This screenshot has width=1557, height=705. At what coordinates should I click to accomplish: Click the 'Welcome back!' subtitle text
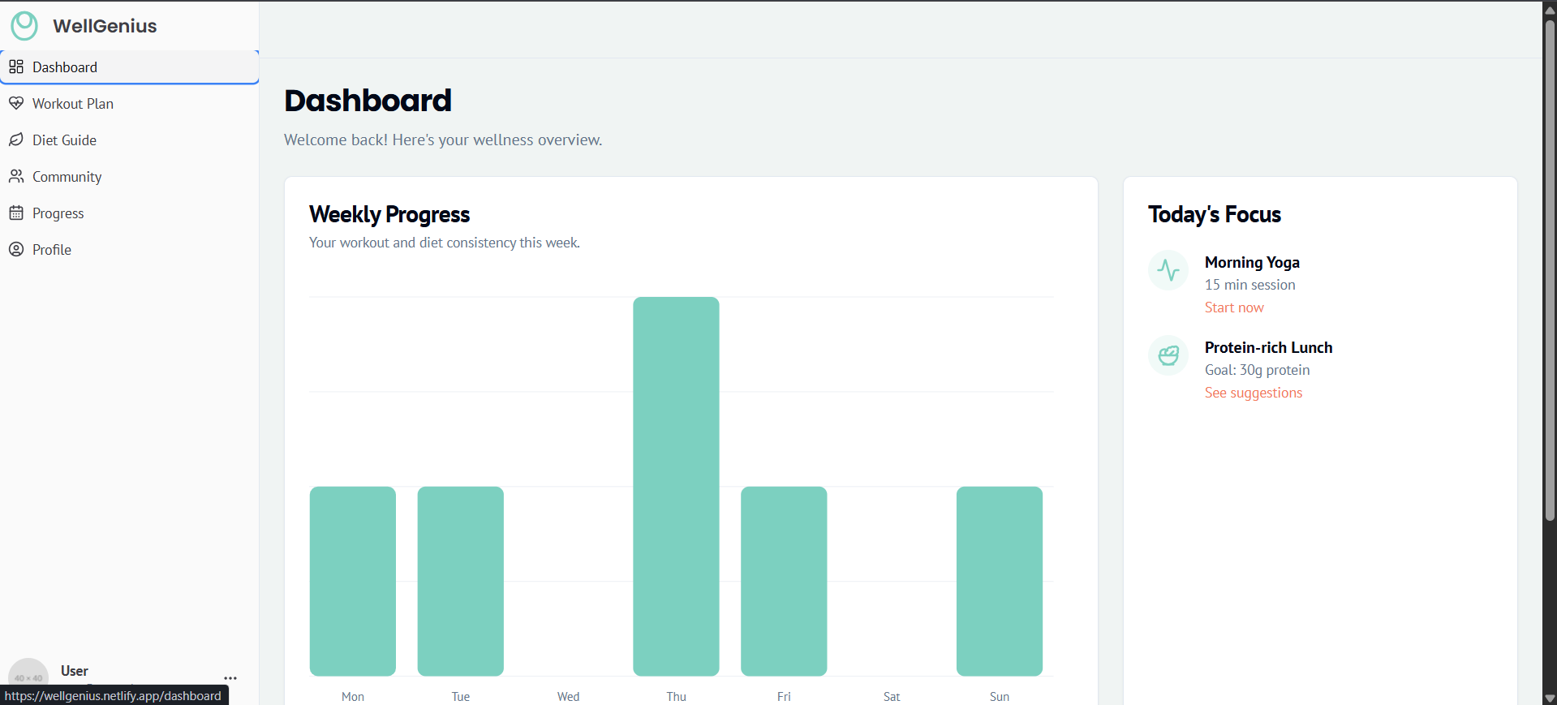coord(443,140)
